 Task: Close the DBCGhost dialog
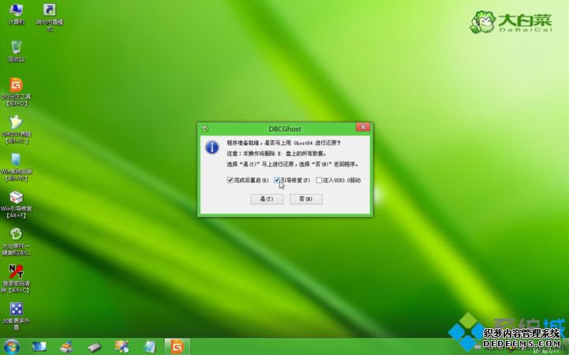(362, 127)
